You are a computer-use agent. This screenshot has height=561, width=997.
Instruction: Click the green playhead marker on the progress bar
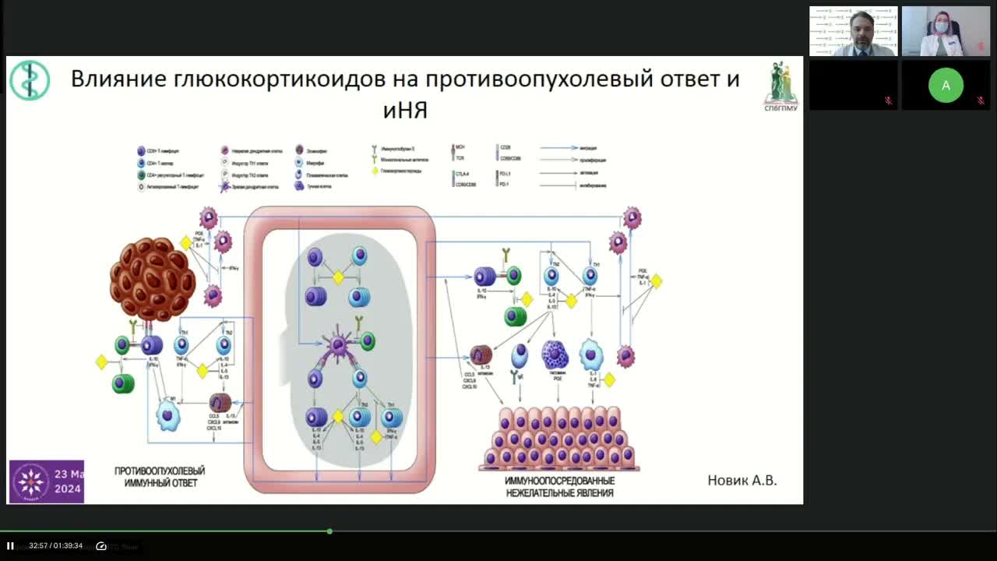click(x=329, y=531)
